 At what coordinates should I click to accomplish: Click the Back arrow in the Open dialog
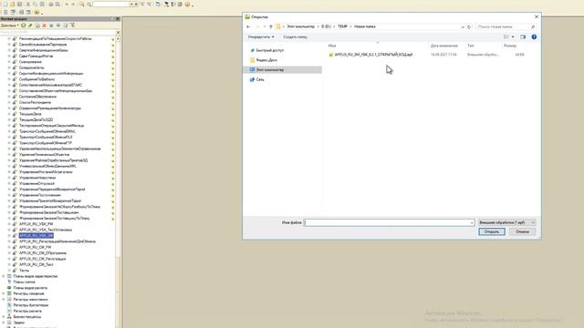click(248, 26)
